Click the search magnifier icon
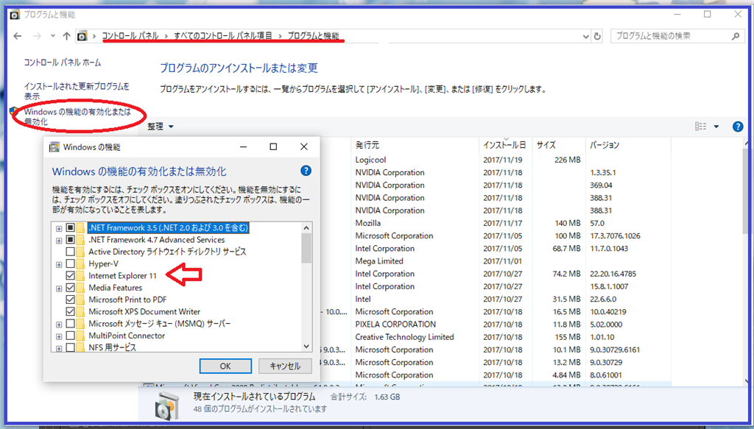The width and height of the screenshot is (754, 429). (736, 36)
